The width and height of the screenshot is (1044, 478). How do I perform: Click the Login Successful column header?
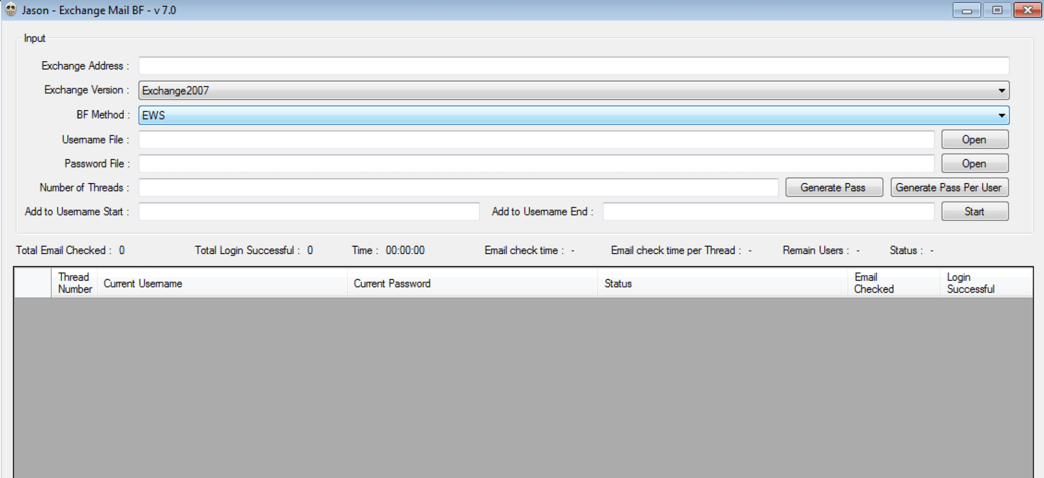985,283
